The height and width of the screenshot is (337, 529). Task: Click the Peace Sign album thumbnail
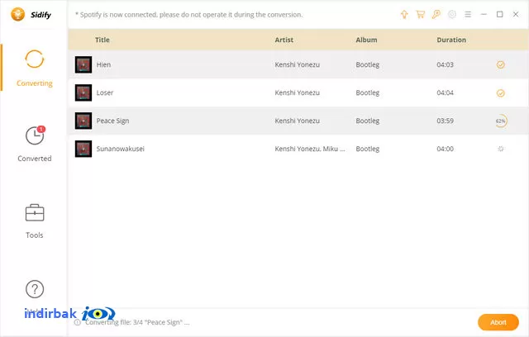pos(83,121)
